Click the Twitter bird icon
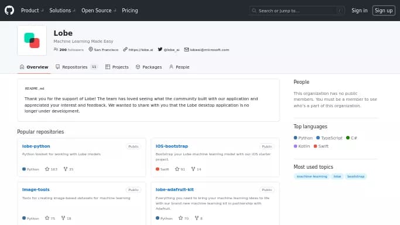The height and width of the screenshot is (225, 400). tap(160, 49)
